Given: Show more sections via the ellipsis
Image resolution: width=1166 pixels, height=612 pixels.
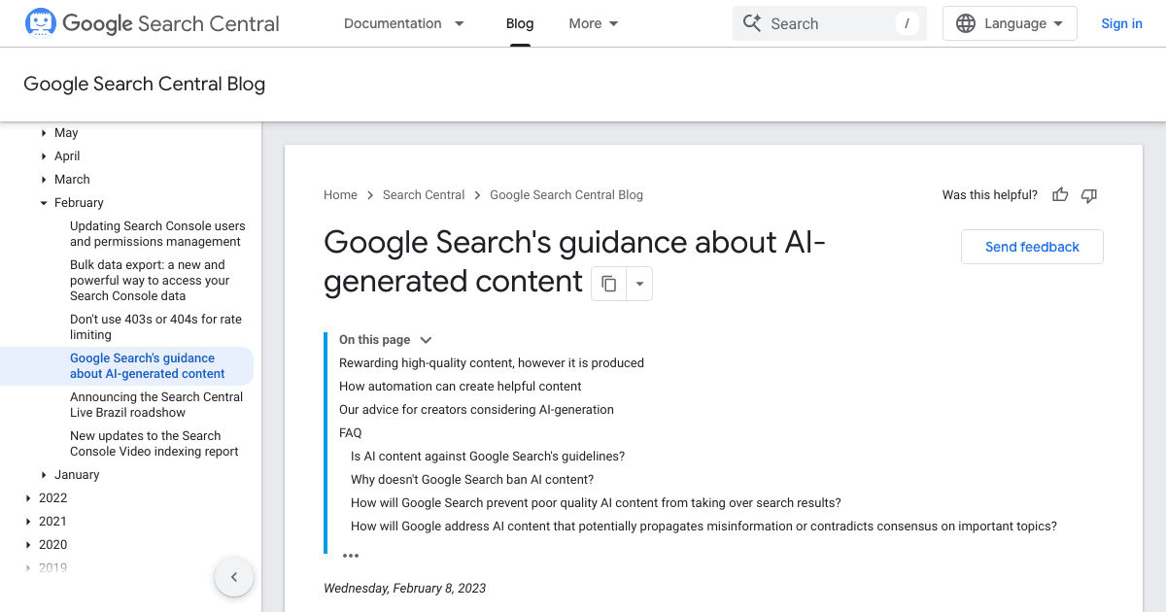Looking at the screenshot, I should click(351, 556).
